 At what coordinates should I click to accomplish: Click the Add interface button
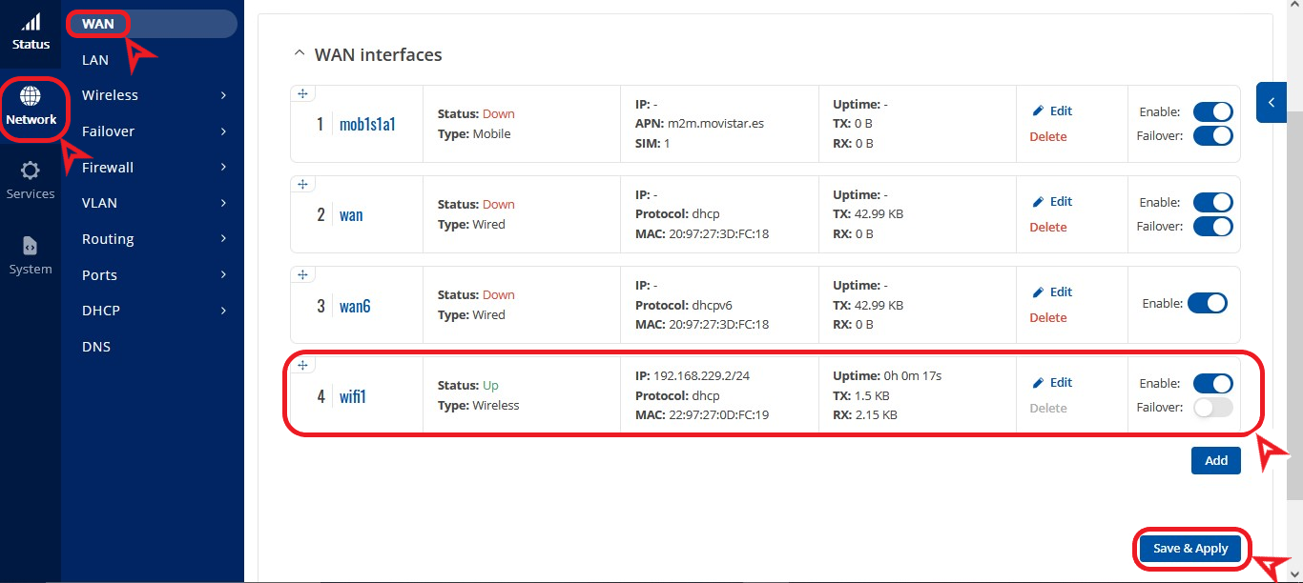point(1215,460)
